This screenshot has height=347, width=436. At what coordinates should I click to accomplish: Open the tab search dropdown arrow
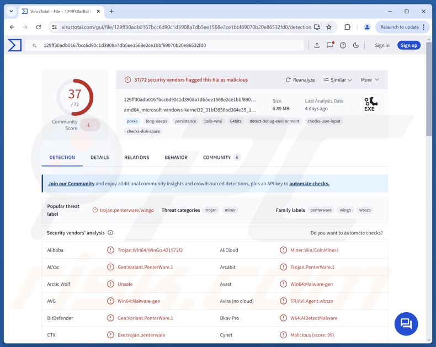click(11, 12)
